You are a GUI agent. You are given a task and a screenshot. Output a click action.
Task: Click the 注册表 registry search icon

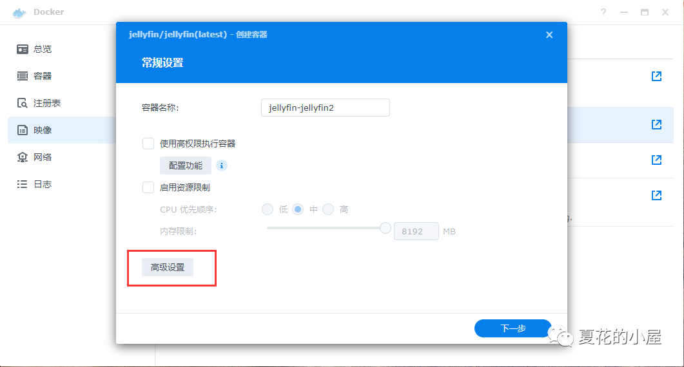(23, 103)
